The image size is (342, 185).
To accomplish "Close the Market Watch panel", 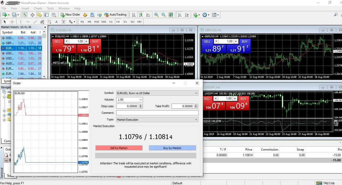I will pos(45,27).
